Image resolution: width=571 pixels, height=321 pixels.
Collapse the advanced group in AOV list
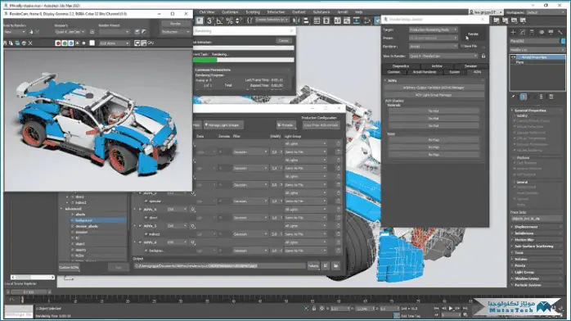click(x=61, y=209)
